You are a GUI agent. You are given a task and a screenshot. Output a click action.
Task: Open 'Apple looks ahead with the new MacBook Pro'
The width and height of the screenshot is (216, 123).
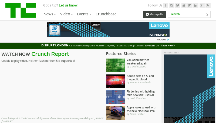(141, 109)
